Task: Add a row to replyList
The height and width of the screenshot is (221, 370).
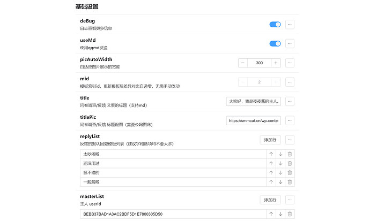Action: (270, 140)
